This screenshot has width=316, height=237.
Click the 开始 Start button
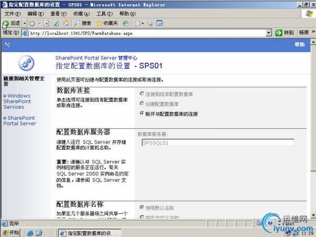coord(11,233)
